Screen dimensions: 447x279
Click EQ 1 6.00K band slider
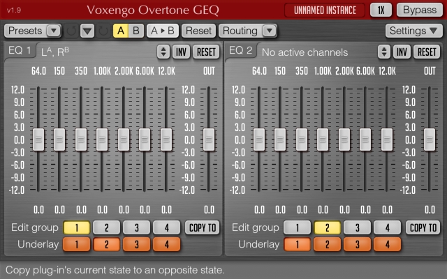(145, 139)
